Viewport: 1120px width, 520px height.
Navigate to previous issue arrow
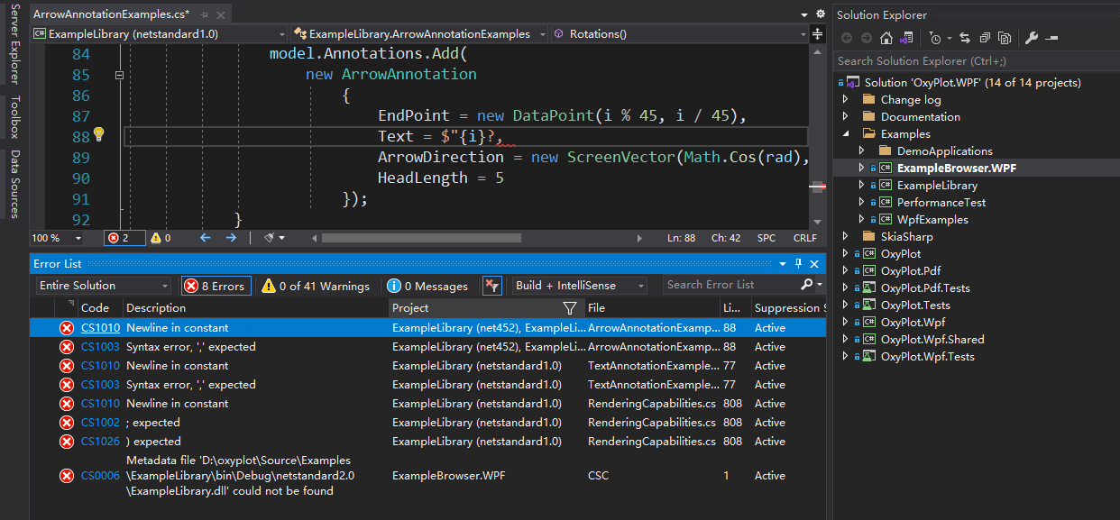tap(205, 238)
